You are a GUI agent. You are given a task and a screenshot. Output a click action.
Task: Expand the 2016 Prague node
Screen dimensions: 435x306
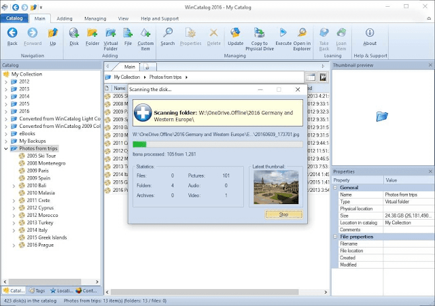tap(14, 245)
